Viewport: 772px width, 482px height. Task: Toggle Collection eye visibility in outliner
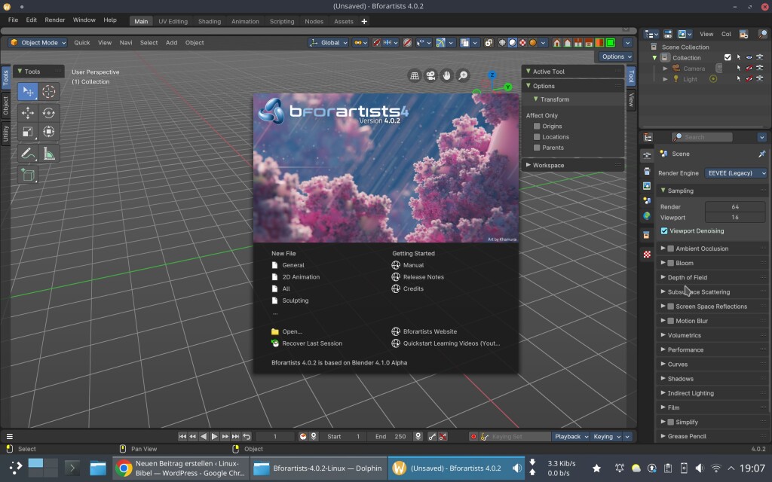coord(749,57)
